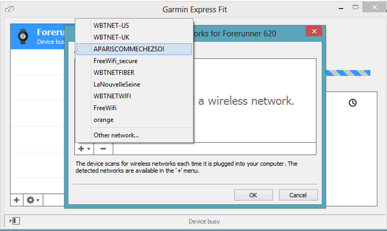Confirm with the OK button
The image size is (387, 231).
click(253, 195)
